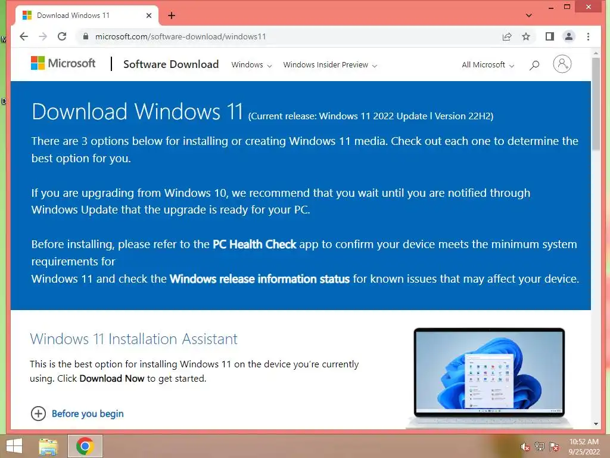This screenshot has width=610, height=458.
Task: Expand Before you begin section
Action: tap(77, 414)
